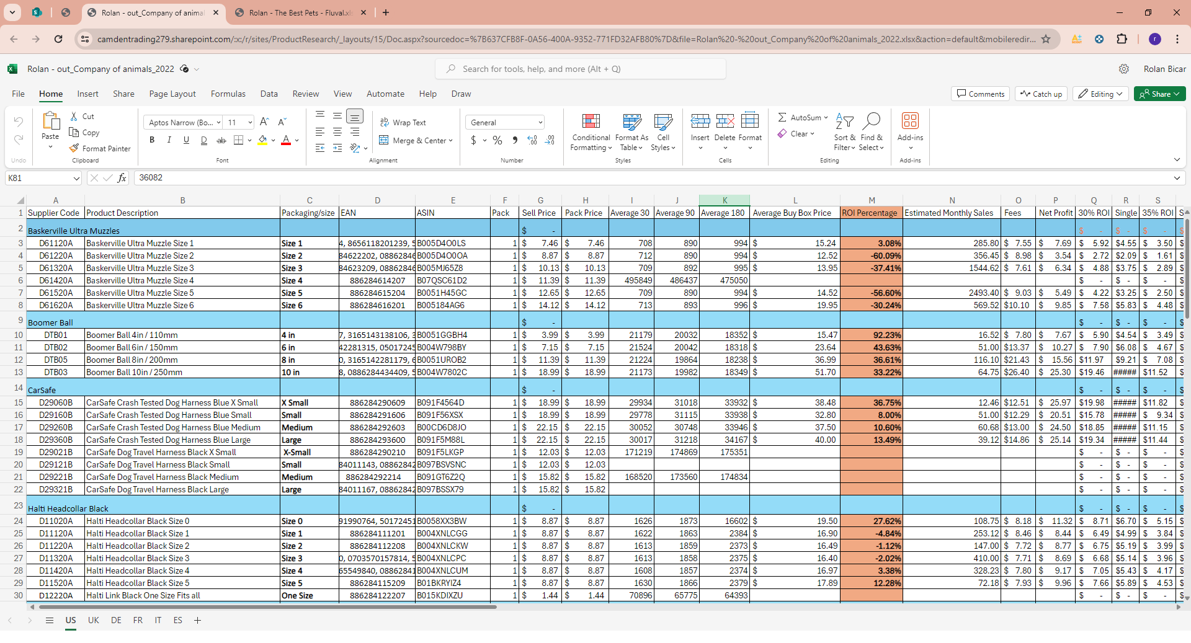Activate the Format Painter brush
Image resolution: width=1191 pixels, height=643 pixels.
(x=74, y=148)
